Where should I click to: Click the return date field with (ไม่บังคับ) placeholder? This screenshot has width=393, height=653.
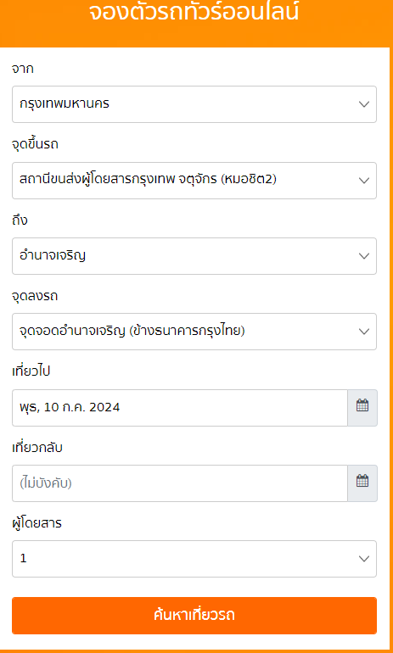[x=180, y=483]
